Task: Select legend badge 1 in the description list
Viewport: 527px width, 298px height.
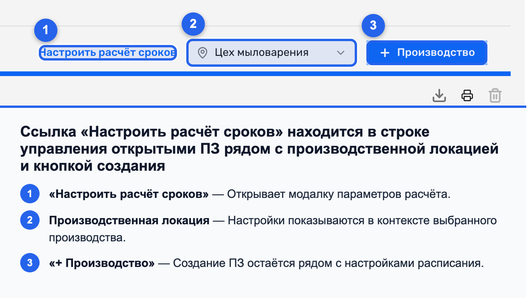Action: pos(30,194)
